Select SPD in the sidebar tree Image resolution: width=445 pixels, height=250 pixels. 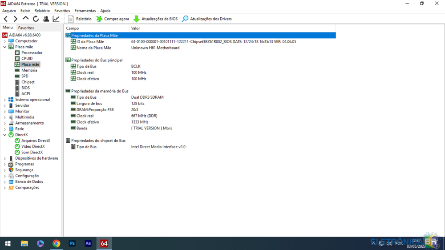tap(24, 76)
